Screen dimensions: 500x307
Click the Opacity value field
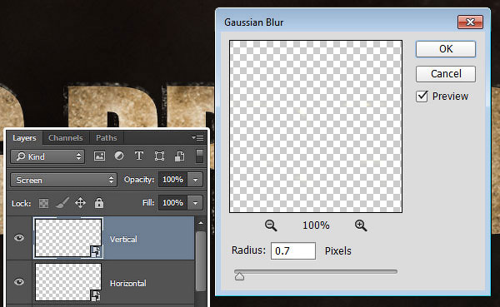pos(172,180)
